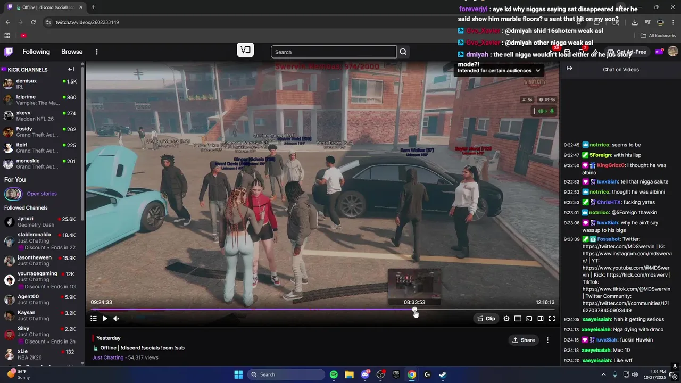
Task: Open the Kaysan followed channel
Action: (x=41, y=315)
